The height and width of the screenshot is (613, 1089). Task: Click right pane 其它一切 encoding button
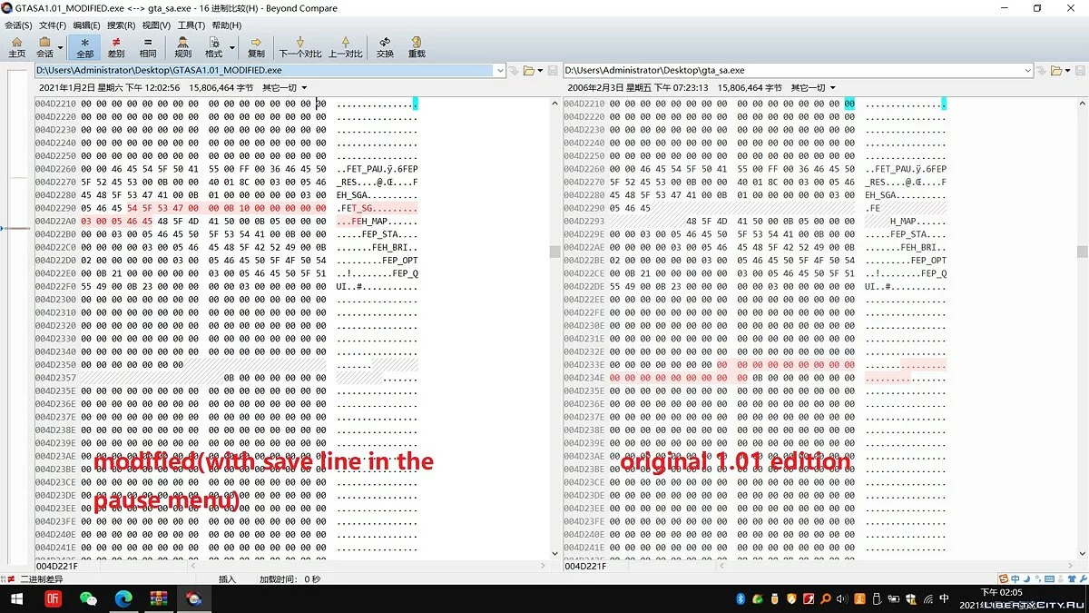point(812,88)
